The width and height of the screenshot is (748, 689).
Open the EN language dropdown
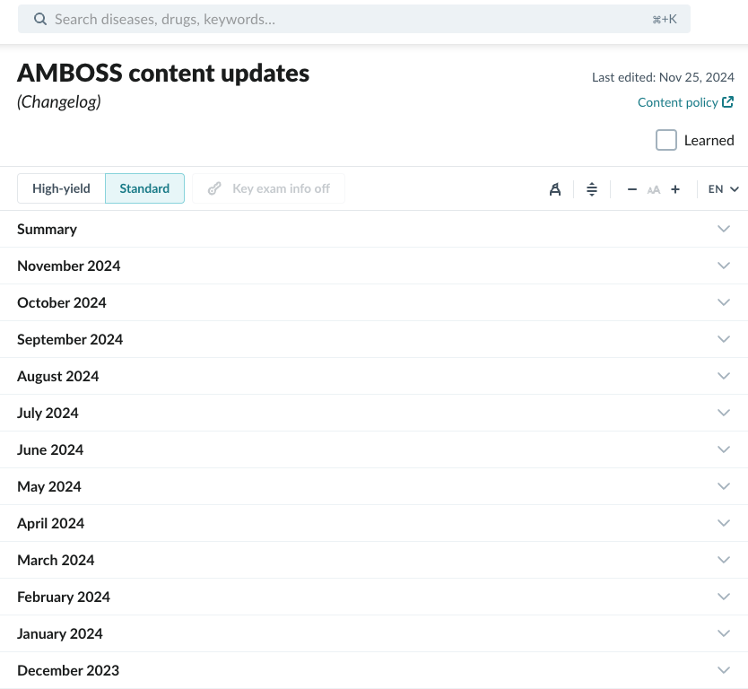tap(723, 189)
